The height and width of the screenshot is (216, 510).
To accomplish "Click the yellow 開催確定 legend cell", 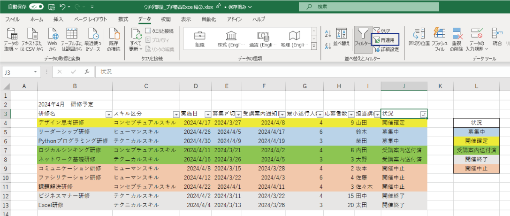I will point(476,140).
